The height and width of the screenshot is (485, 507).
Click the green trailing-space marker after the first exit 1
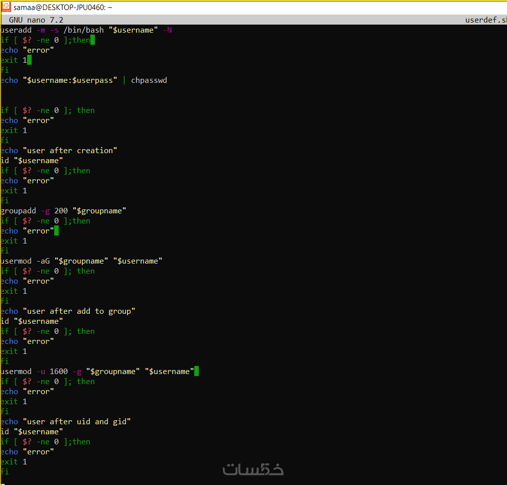(30, 60)
